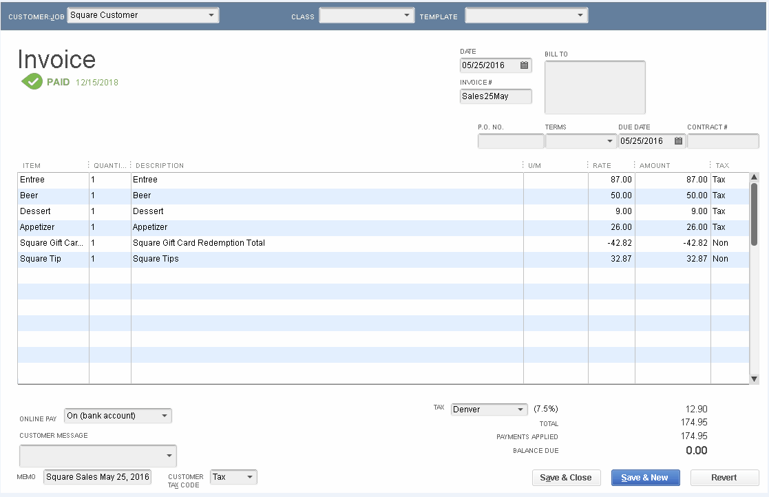The height and width of the screenshot is (497, 769).
Task: Click the Save & New button
Action: 645,477
